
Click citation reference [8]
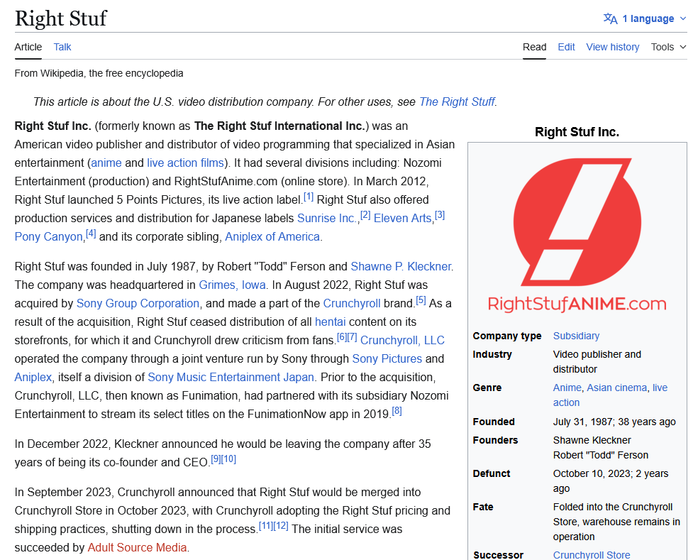(397, 411)
